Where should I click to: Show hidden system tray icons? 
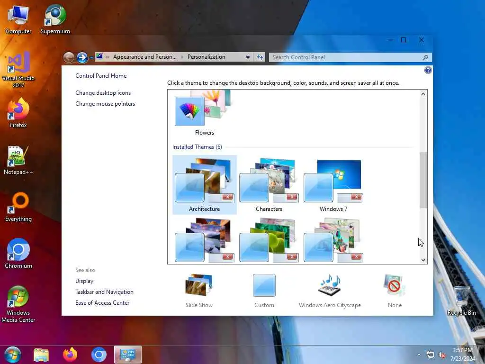tap(419, 355)
